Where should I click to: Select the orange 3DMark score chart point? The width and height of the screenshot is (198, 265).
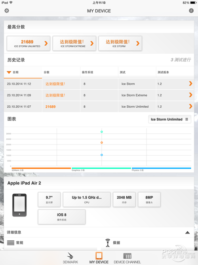[102, 143]
